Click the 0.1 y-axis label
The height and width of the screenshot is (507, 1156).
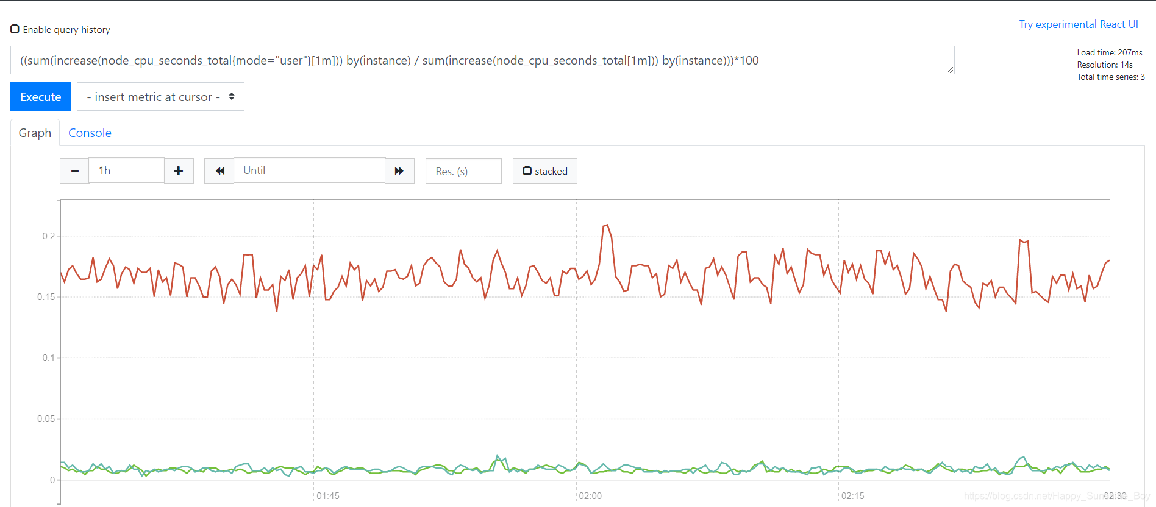point(48,358)
